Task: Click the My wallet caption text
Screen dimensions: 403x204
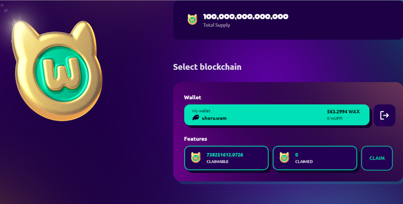Action: click(x=201, y=111)
